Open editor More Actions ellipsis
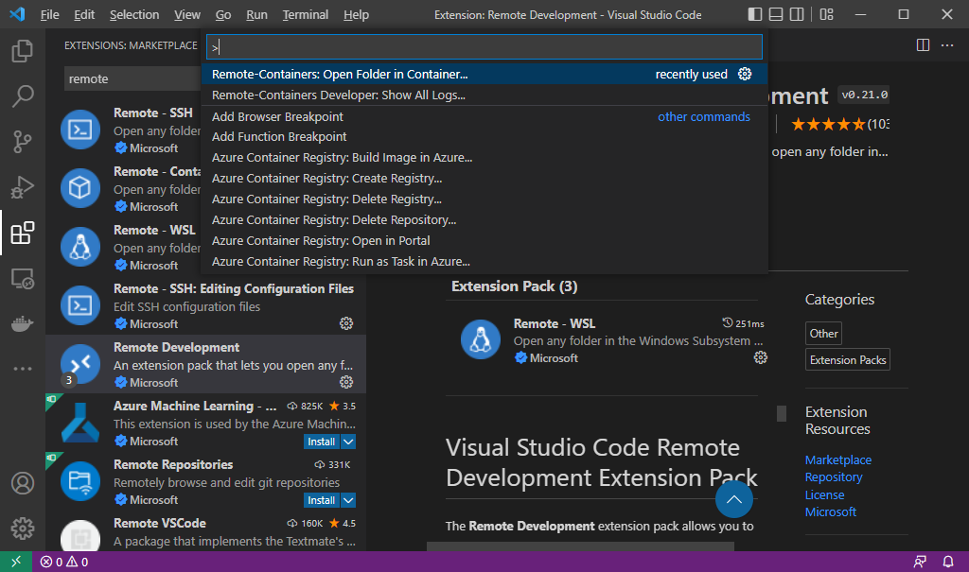Viewport: 969px width, 572px height. pos(946,45)
